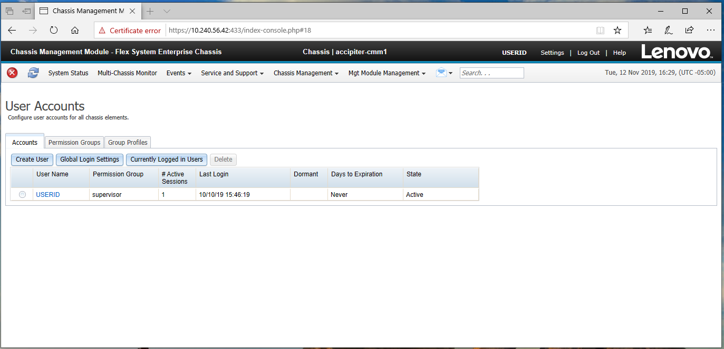
Task: Expand Chassis Management dropdown menu
Action: (x=306, y=73)
